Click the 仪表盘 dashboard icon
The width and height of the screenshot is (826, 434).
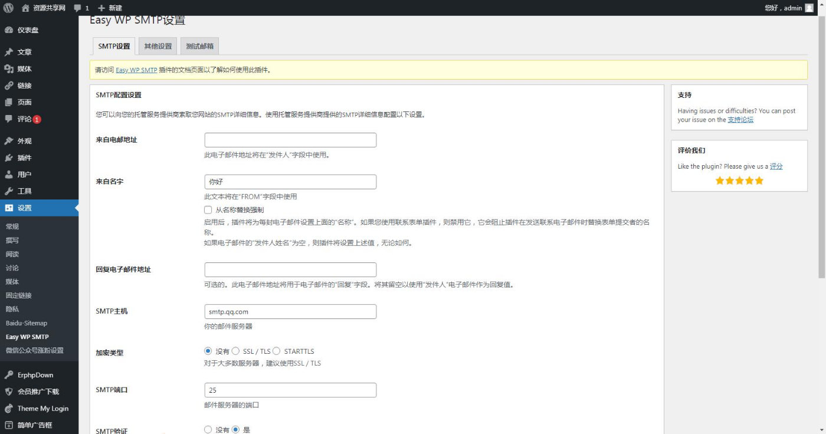click(x=9, y=30)
